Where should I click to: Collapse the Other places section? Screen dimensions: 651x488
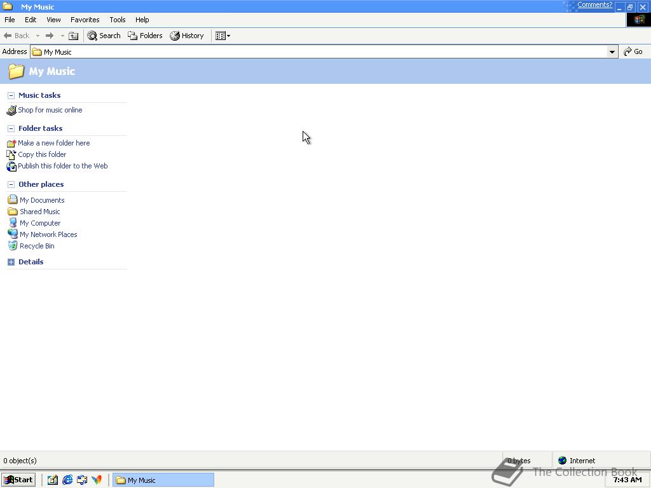11,185
